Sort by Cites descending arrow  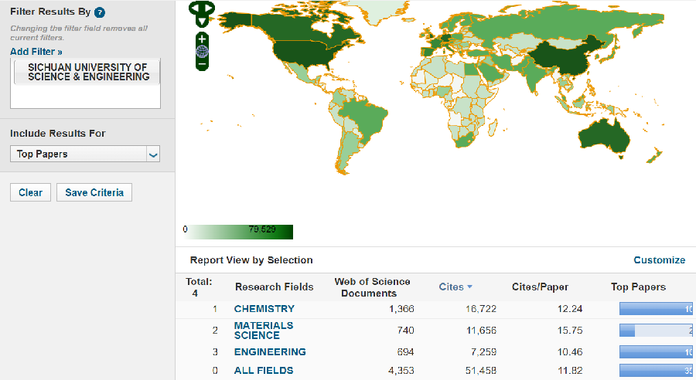[469, 287]
